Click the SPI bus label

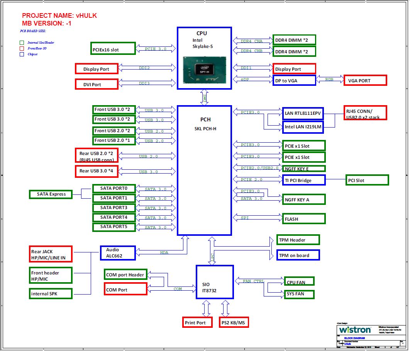tap(245, 218)
